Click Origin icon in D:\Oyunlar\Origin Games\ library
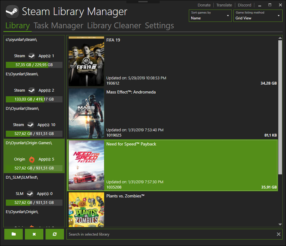Image resolution: width=286 pixels, height=246 pixels. pos(32,159)
